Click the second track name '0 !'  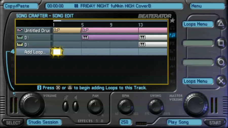pyautogui.click(x=26, y=38)
